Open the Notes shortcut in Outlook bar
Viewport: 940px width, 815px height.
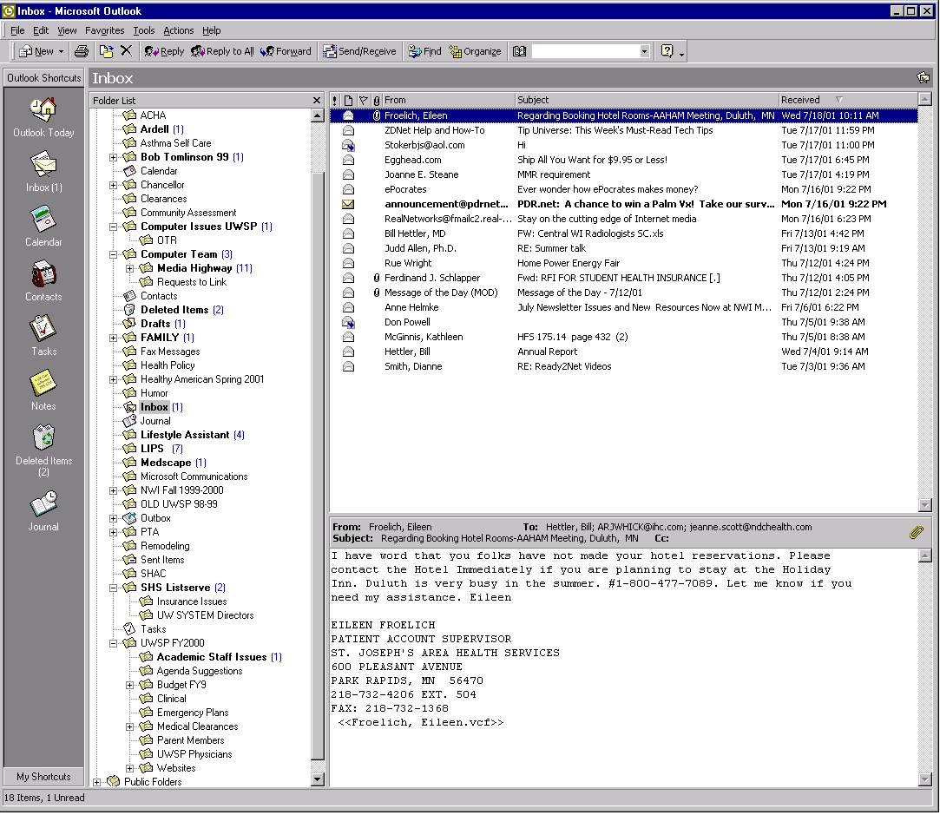click(43, 390)
